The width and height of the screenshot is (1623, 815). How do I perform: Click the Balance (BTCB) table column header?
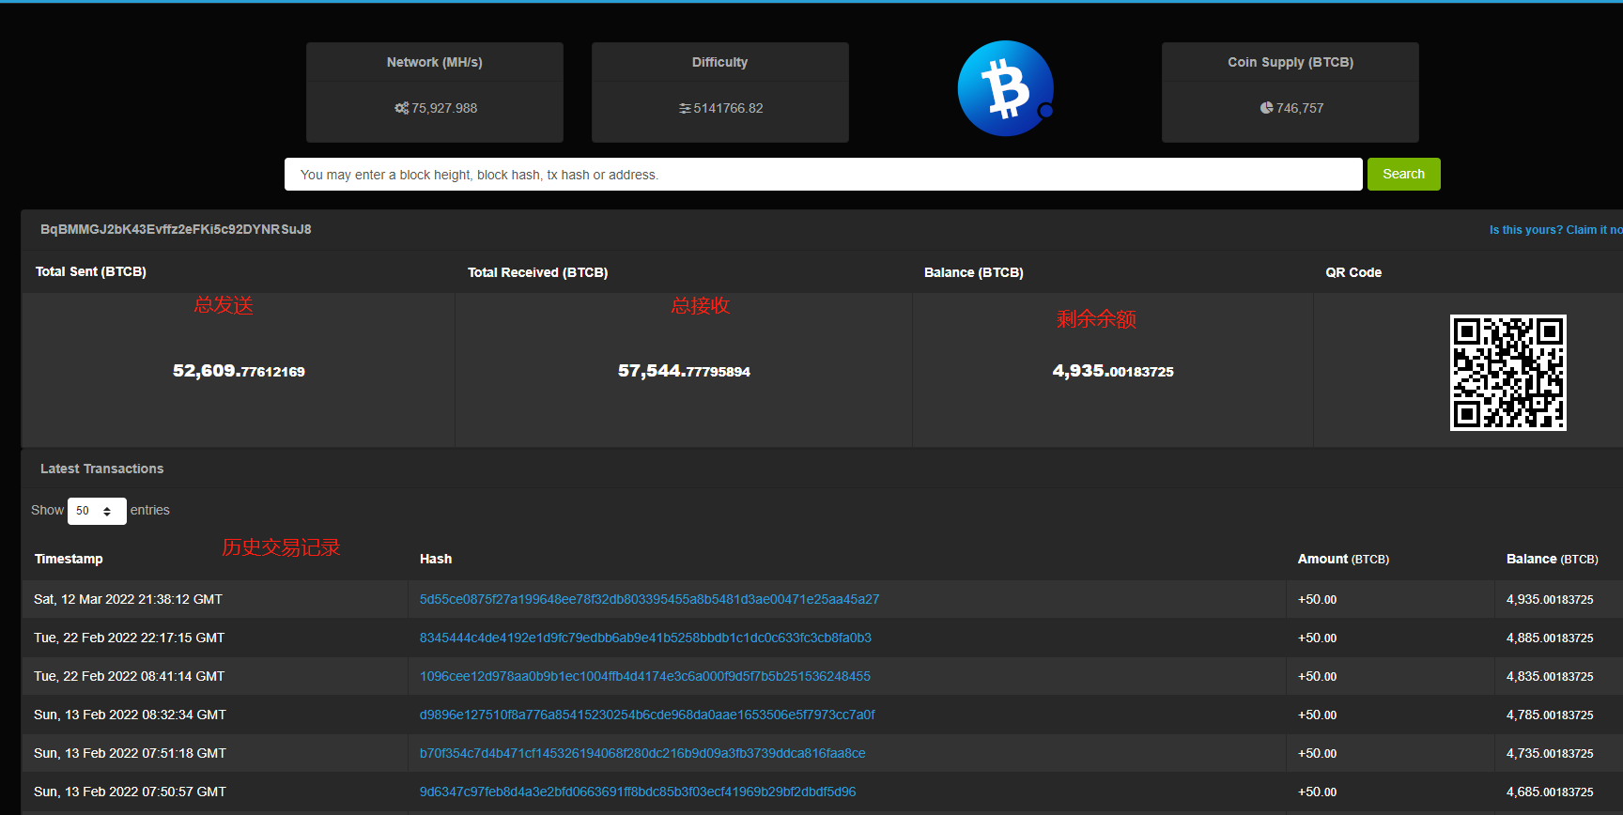coord(1552,559)
